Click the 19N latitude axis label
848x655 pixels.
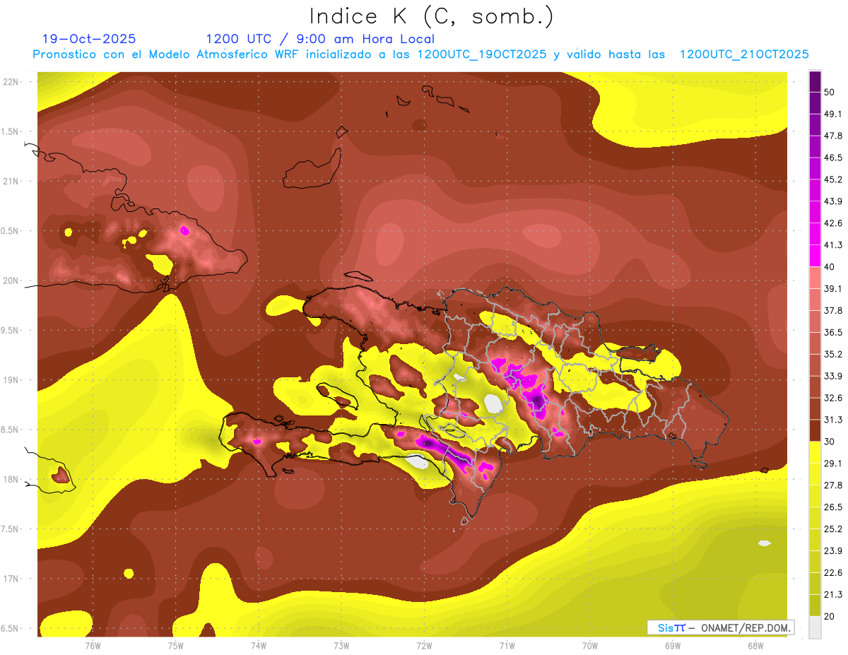tap(12, 380)
